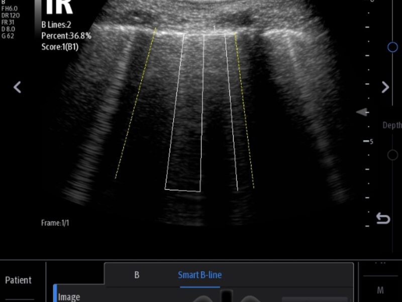Open the Patient panel
The width and height of the screenshot is (402, 302).
click(19, 280)
